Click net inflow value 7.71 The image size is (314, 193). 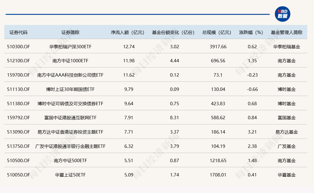tap(129, 132)
